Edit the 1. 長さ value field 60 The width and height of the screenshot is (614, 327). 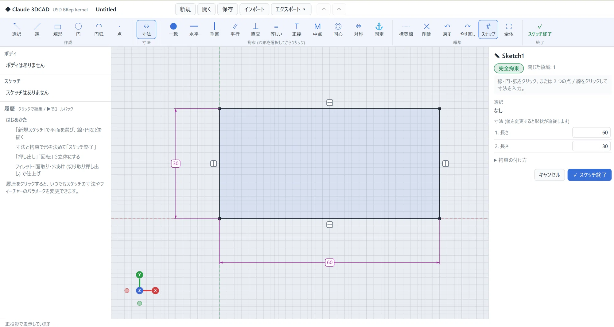591,133
